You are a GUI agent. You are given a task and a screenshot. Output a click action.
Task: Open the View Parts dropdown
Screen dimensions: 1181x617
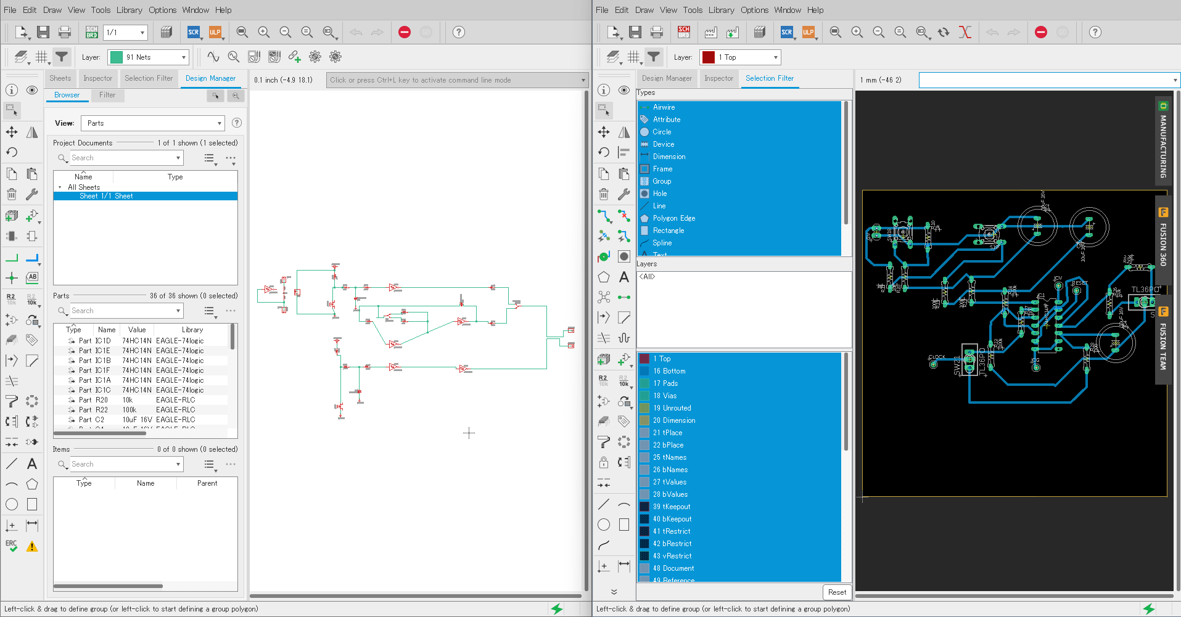pyautogui.click(x=152, y=123)
